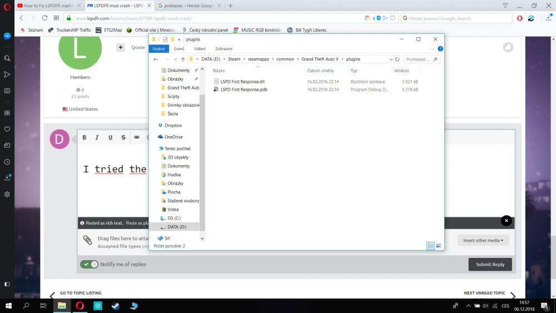
Task: Open Opera downloads icon in sidebar
Action: click(x=7, y=178)
